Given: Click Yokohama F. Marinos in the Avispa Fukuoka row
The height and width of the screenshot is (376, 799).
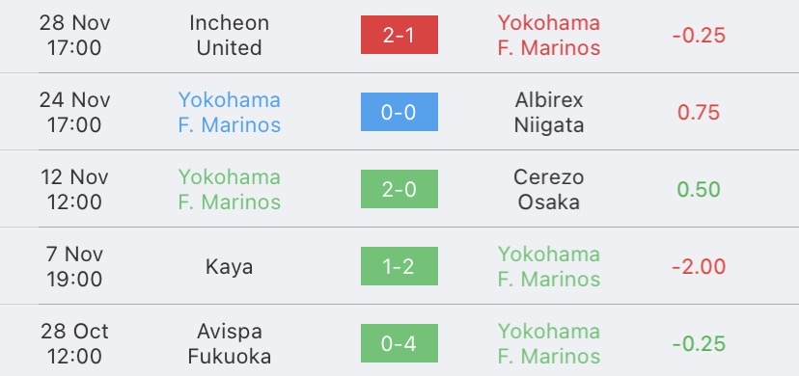Looking at the screenshot, I should pos(549,344).
